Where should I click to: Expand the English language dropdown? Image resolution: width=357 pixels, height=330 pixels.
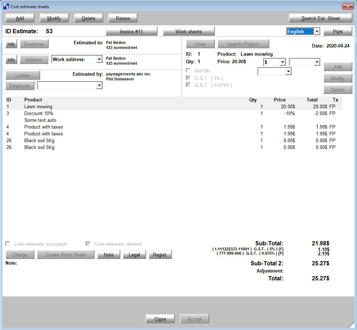pyautogui.click(x=317, y=31)
